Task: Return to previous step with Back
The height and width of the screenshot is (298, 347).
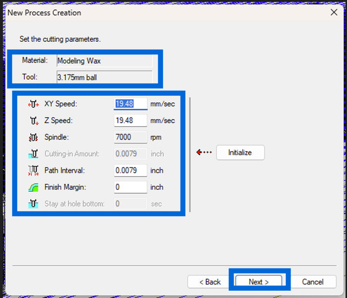Action: (209, 282)
